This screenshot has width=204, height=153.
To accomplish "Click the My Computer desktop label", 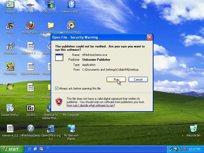I will [x=71, y=115].
